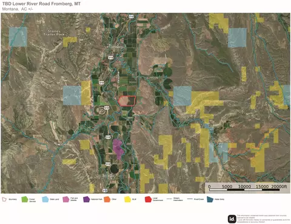Click the 'River/Creek' legend text
This screenshot has height=224, width=291.
click(x=199, y=199)
